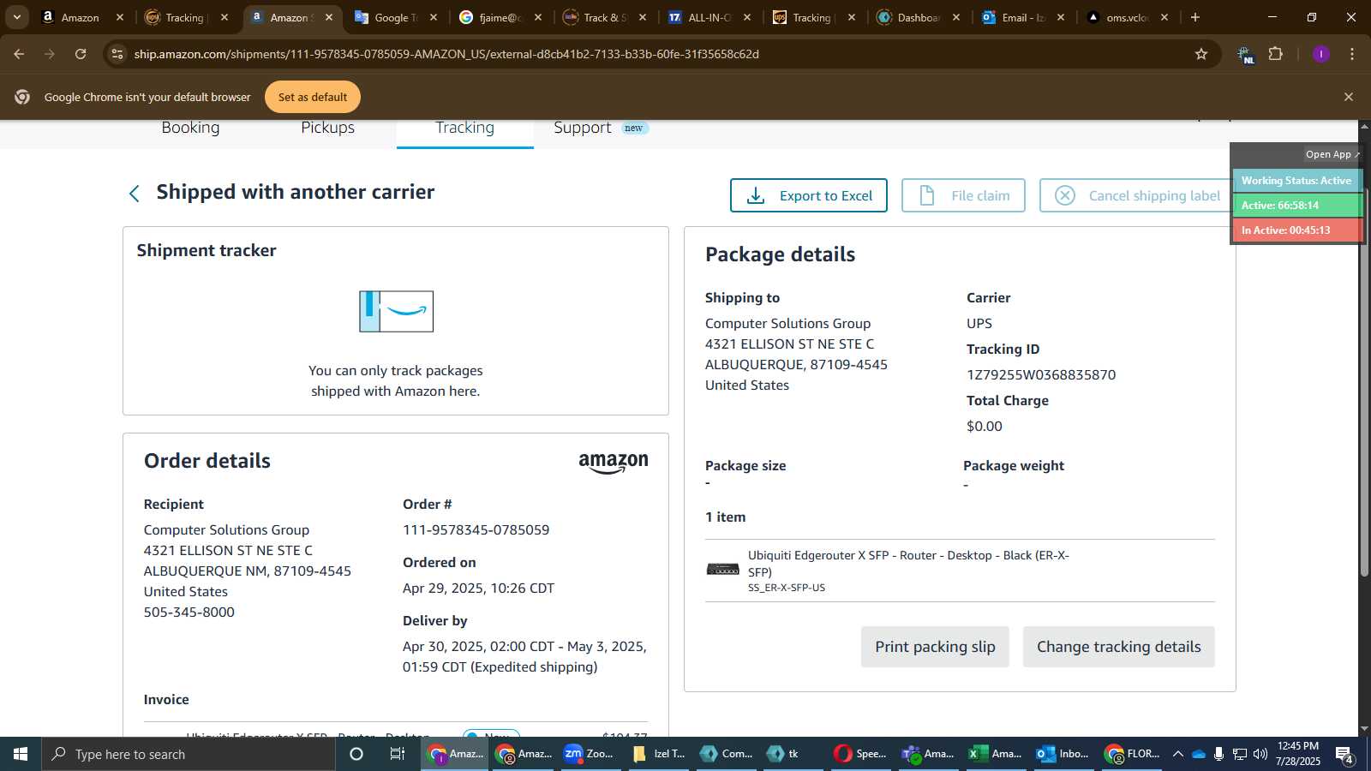
Task: Open Microsoft Teams on the taskbar
Action: point(928,754)
